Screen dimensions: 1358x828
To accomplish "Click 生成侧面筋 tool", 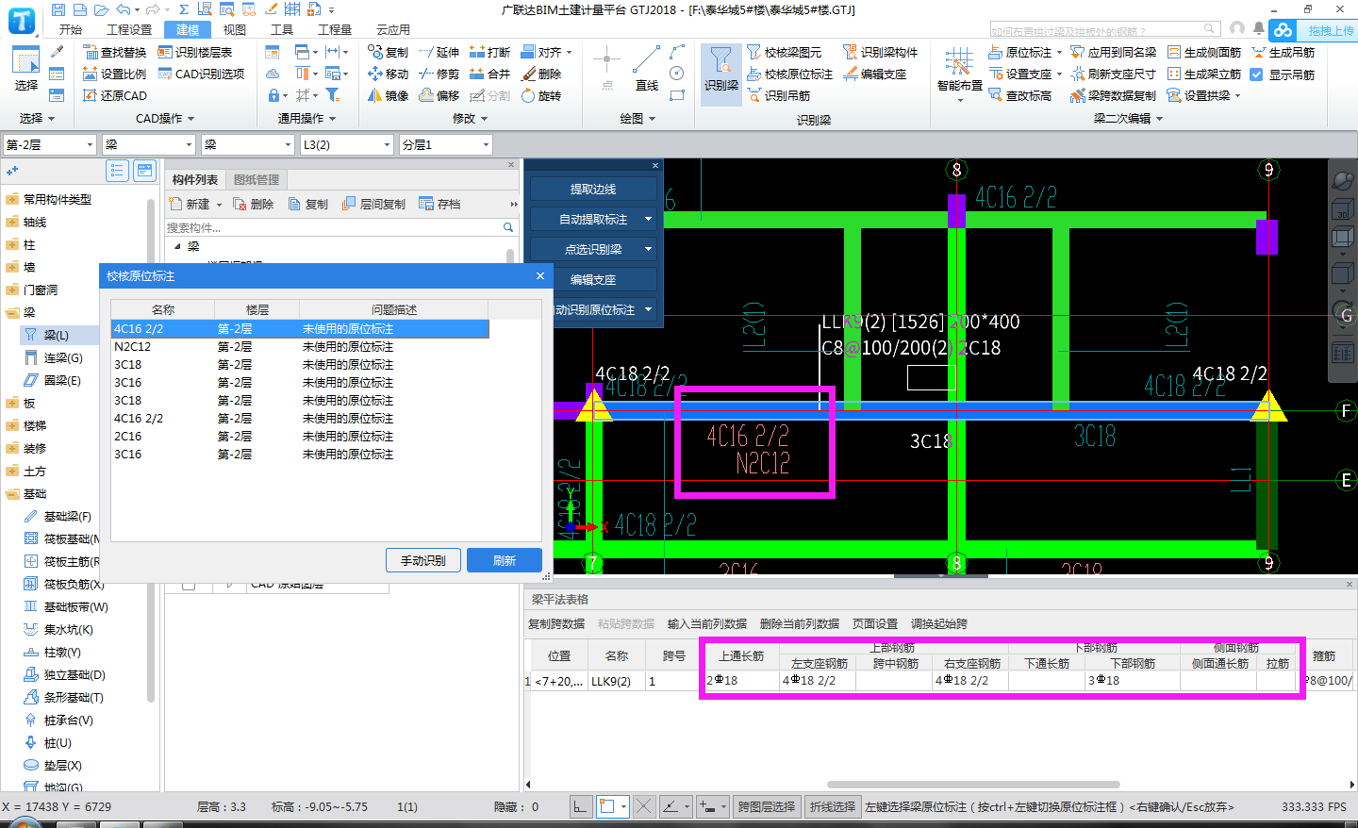I will click(1203, 52).
